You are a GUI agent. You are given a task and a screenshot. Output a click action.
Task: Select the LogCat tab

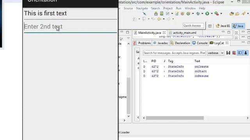click(x=219, y=43)
